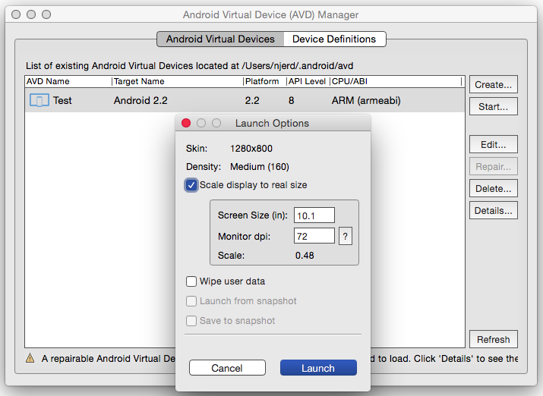Focus the Screen Size input field
543x396 pixels.
314,215
